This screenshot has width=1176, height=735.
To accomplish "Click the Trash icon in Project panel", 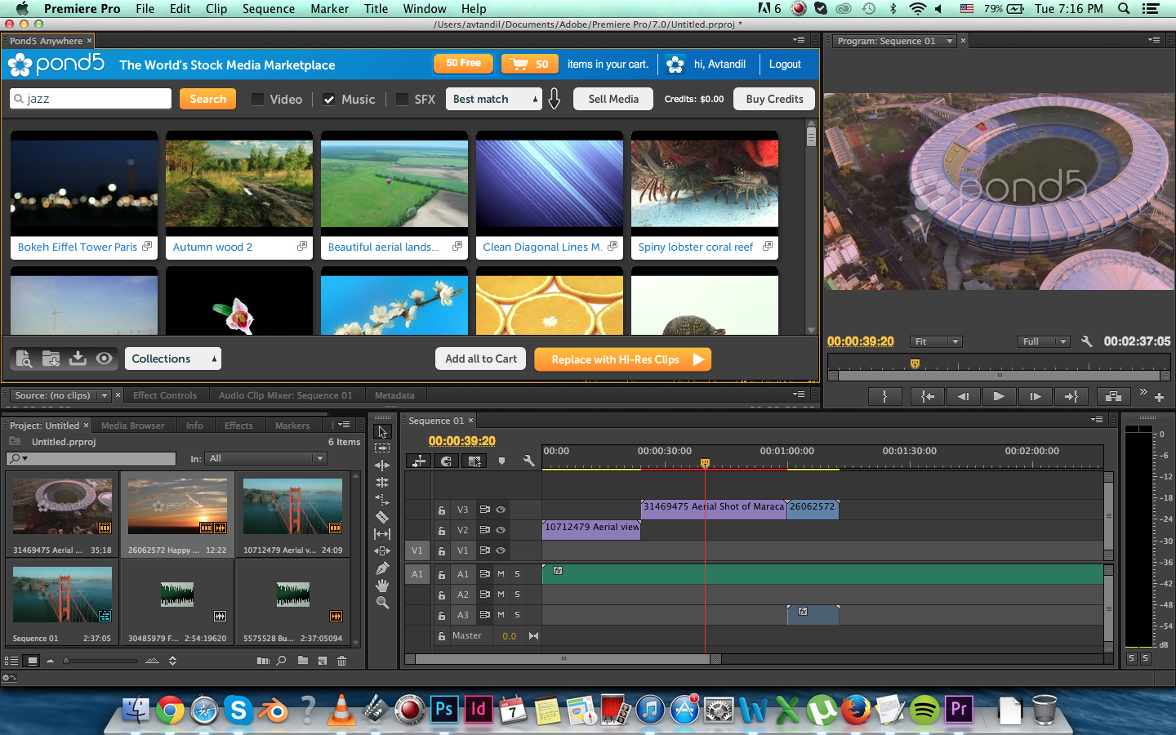I will pyautogui.click(x=341, y=661).
